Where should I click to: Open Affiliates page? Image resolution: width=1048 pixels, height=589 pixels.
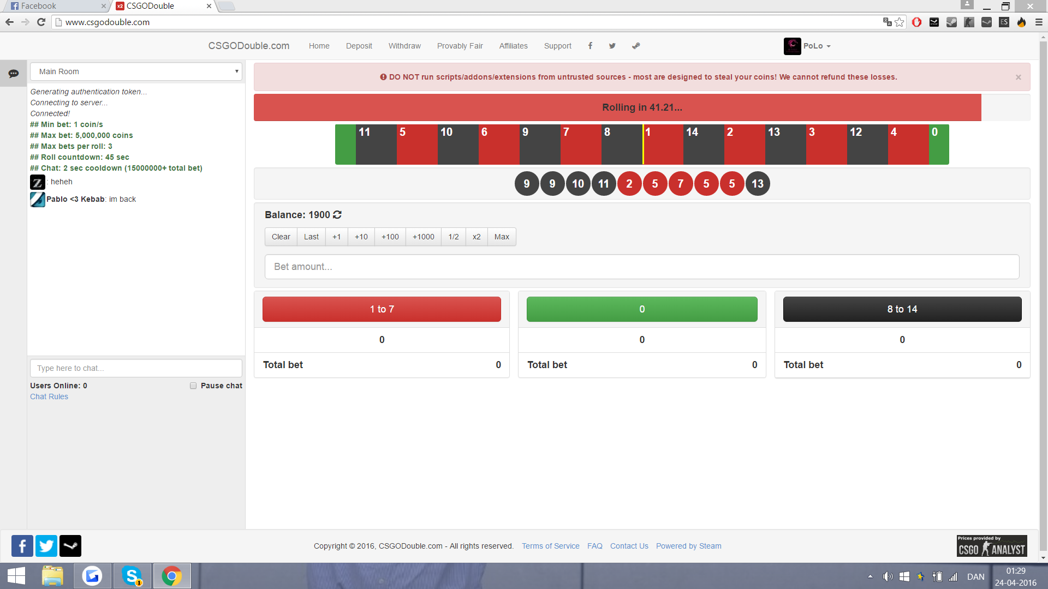click(514, 46)
